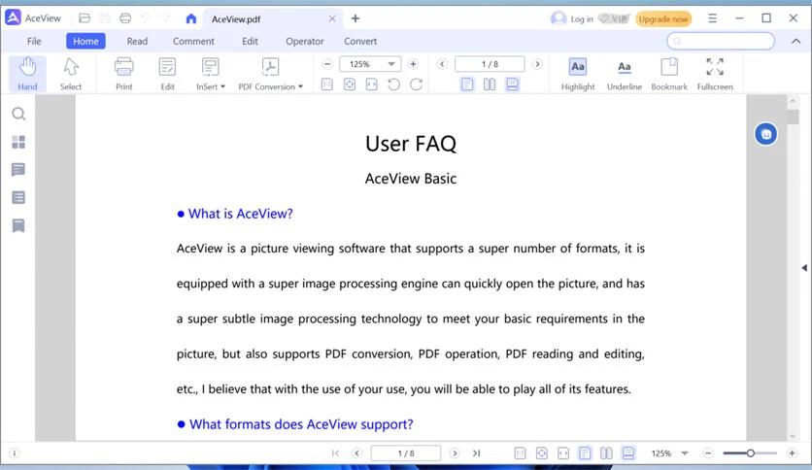Switch to the Convert tab

pos(360,41)
